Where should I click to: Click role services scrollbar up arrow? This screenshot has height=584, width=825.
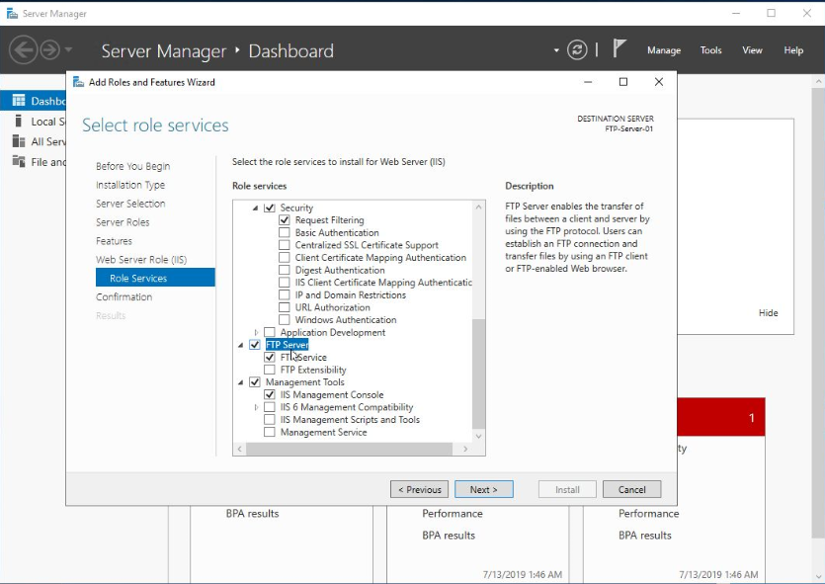point(478,207)
